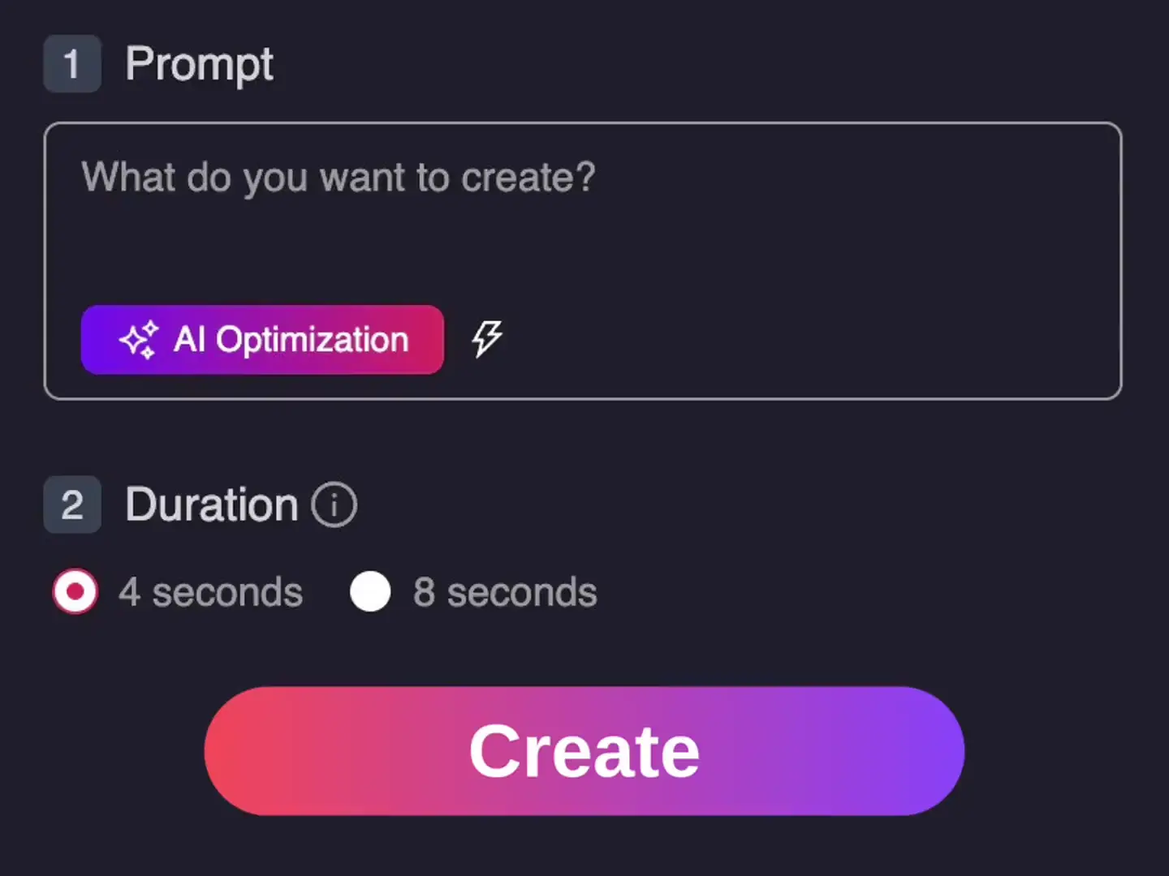Click the AI Optimization button

(x=262, y=340)
